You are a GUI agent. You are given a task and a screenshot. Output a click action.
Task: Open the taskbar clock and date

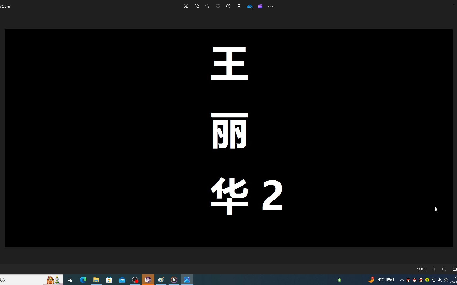[x=454, y=280]
